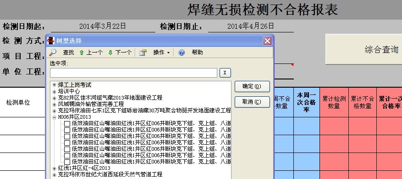This screenshot has height=179, width=402.
Task: Click the 累计检测数量 column header
Action: click(x=334, y=102)
